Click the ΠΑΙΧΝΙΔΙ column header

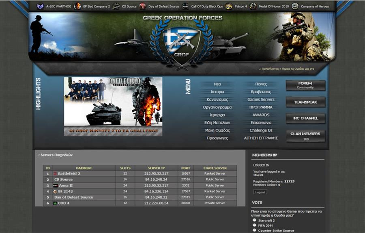[x=84, y=168]
